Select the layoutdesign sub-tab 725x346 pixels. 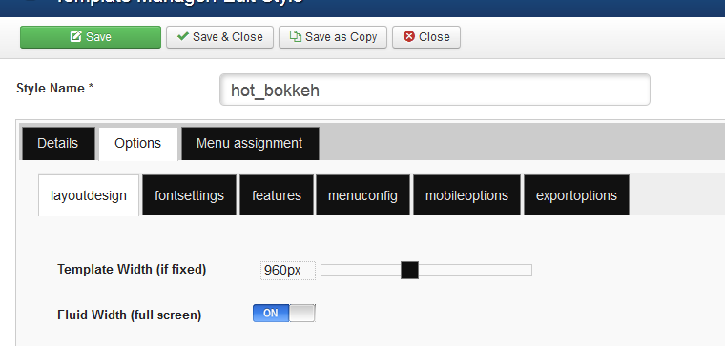[x=89, y=195]
